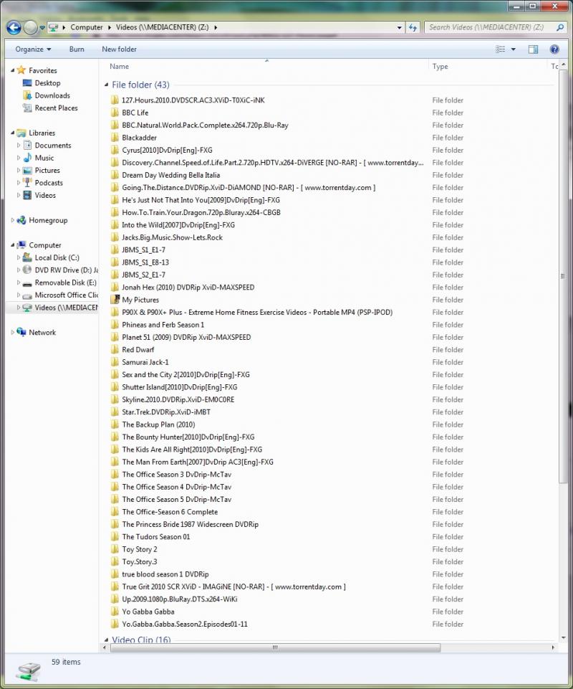Click the horizontal scroll right arrow
This screenshot has height=689, width=573.
coord(553,647)
